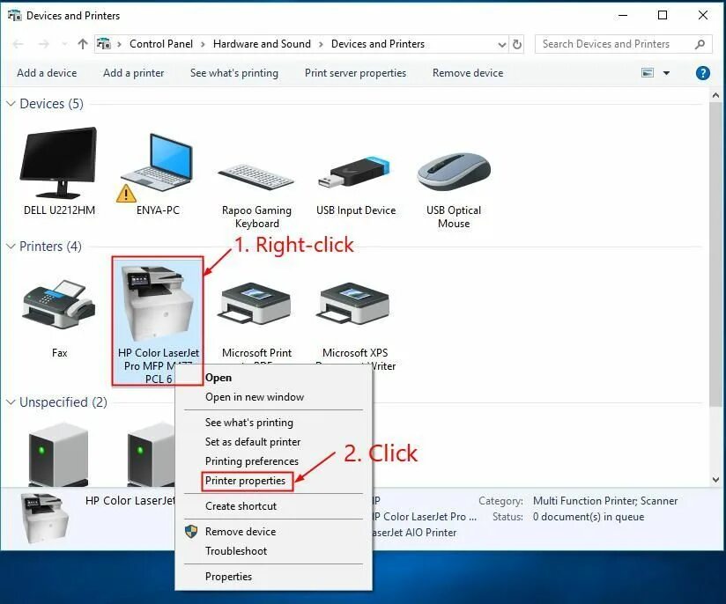Image resolution: width=726 pixels, height=604 pixels.
Task: Select the first unspecified server device
Action: click(x=58, y=454)
